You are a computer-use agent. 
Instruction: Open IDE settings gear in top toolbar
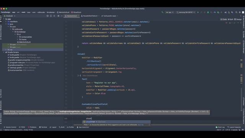click(240, 12)
